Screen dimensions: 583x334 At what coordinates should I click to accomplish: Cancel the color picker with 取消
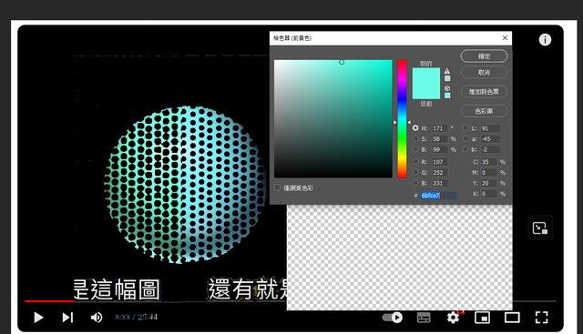[x=484, y=72]
